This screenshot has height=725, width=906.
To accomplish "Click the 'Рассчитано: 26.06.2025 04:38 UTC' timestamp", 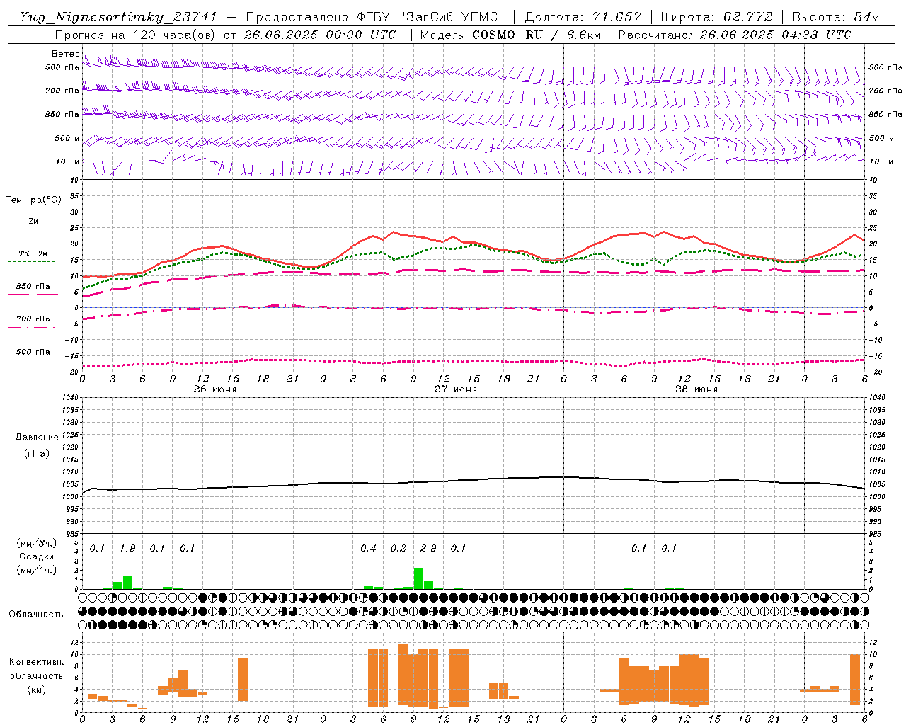I will click(735, 35).
